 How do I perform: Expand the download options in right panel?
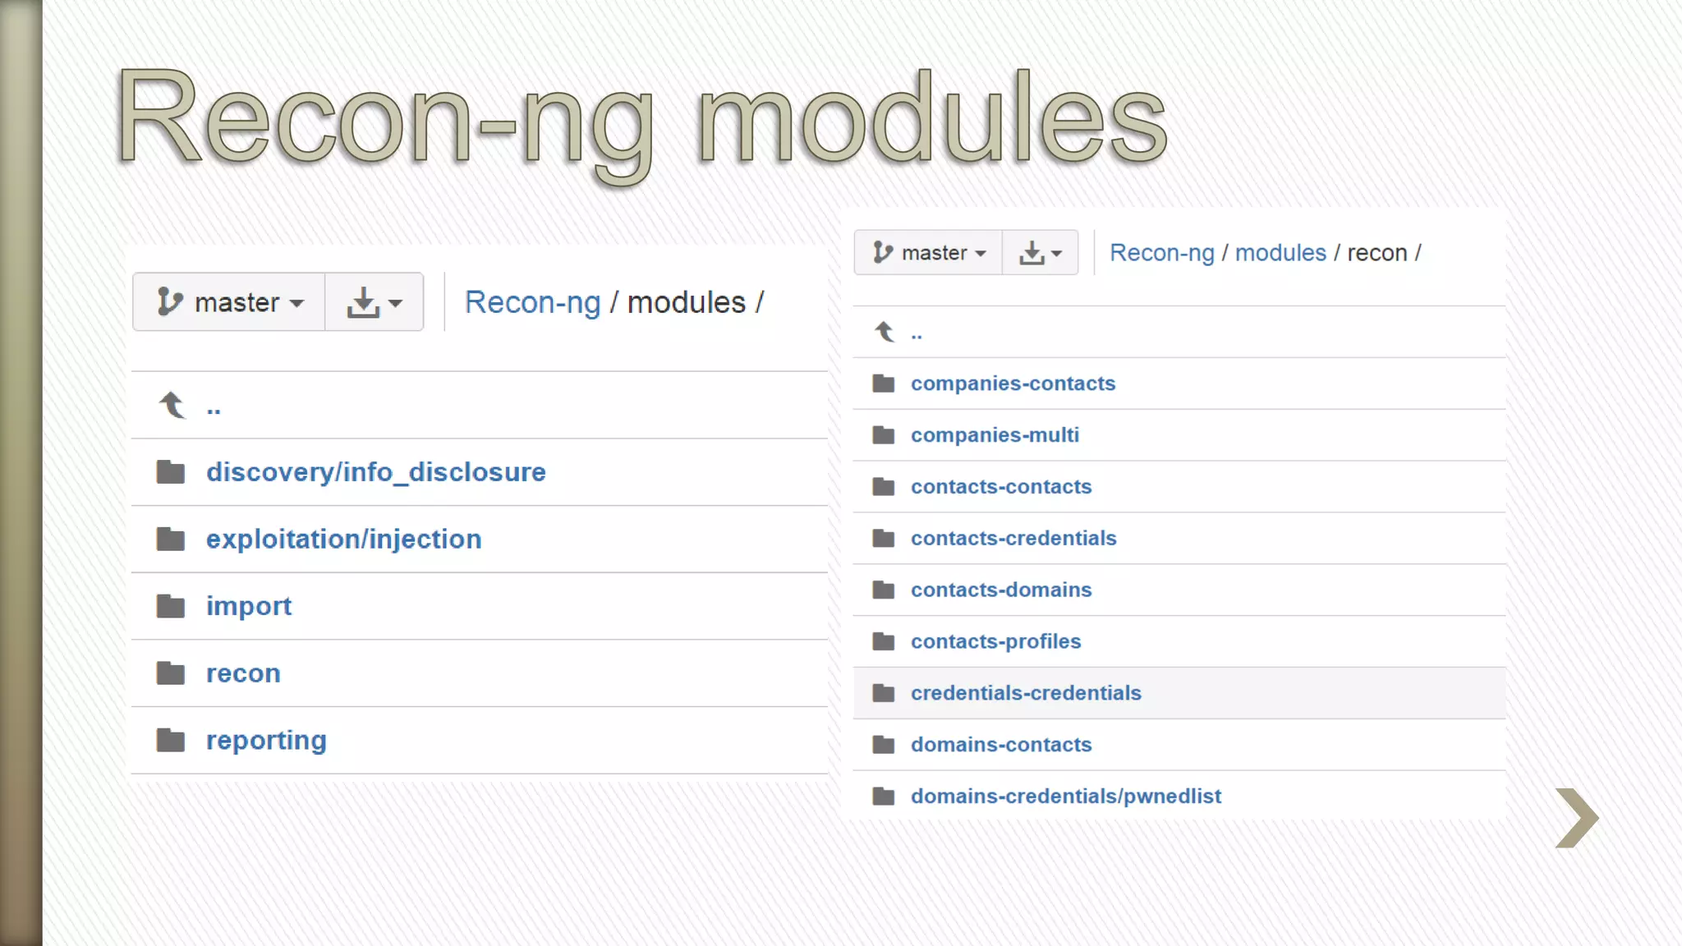point(1040,253)
